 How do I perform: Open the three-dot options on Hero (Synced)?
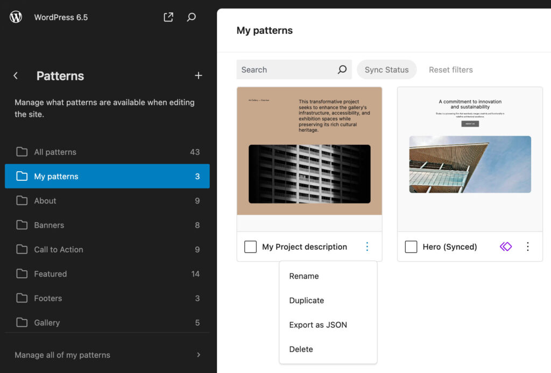(x=527, y=247)
